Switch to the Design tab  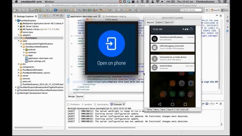pyautogui.click(x=71, y=96)
